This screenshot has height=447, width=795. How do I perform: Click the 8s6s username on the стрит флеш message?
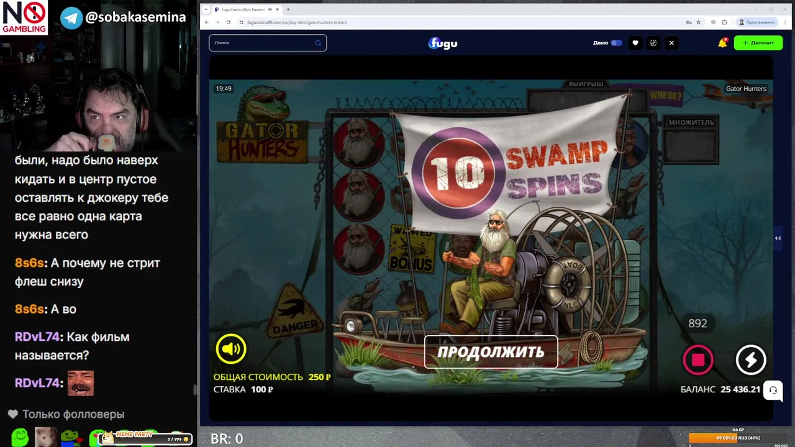29,263
